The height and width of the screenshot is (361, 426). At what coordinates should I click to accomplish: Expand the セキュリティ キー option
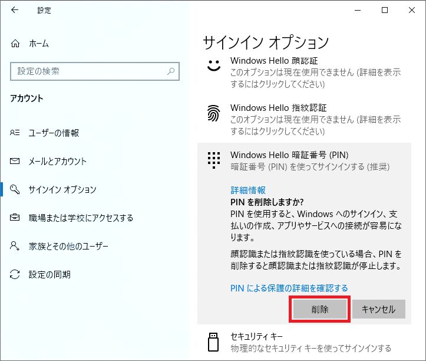click(304, 342)
